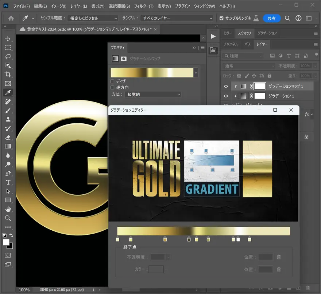Select the Dodge tool
Image resolution: width=321 pixels, height=294 pixels.
coord(8,164)
